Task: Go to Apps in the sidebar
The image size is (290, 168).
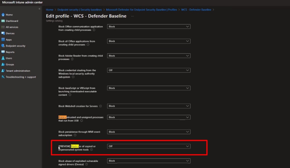Action: (x=9, y=40)
